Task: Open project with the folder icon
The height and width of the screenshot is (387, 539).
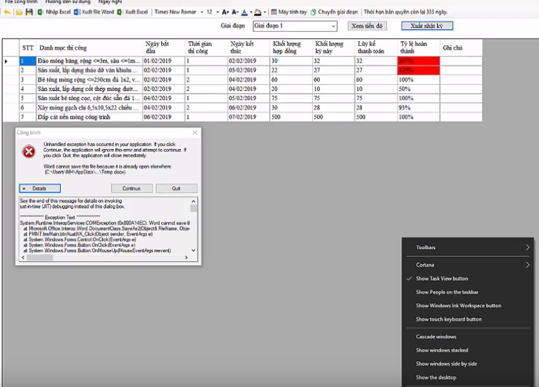Action: pos(19,12)
